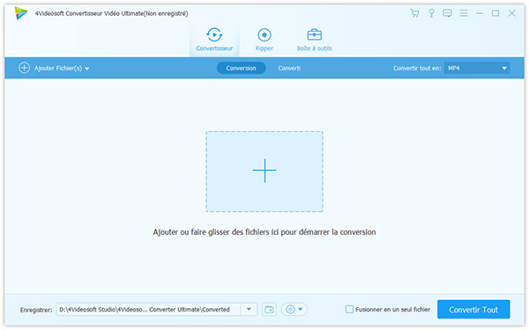Open the Boîte à outils tab
This screenshot has height=330, width=529.
point(314,40)
